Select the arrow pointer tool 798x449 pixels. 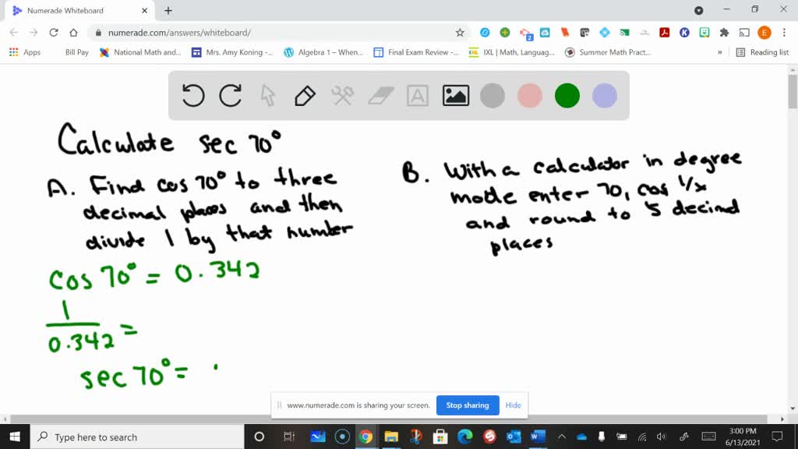click(267, 95)
